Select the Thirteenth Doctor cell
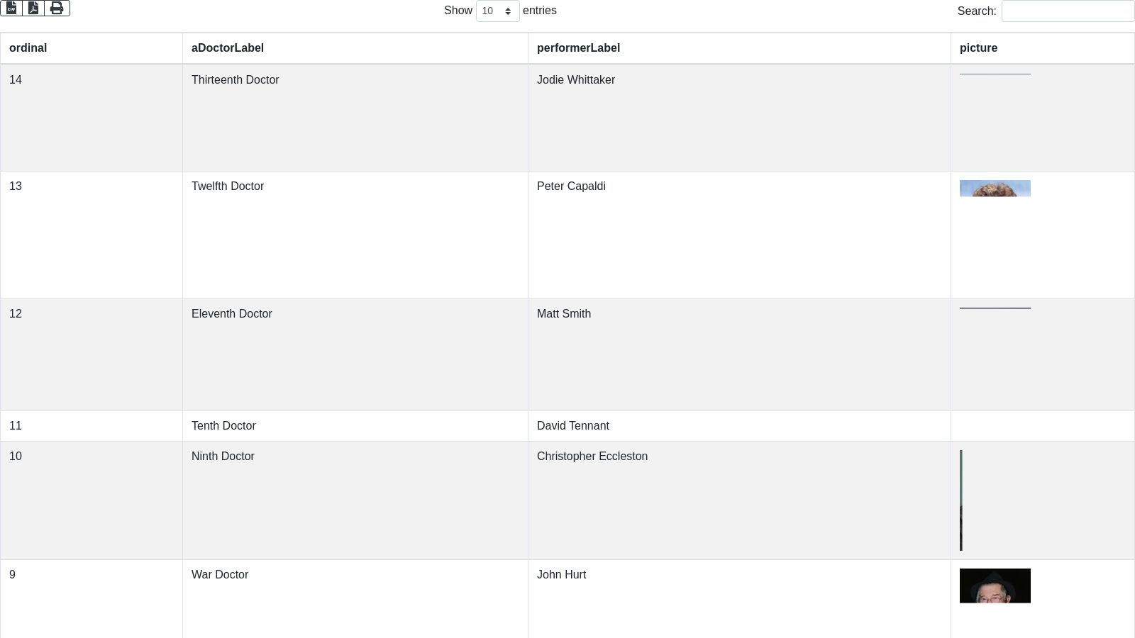 pyautogui.click(x=236, y=80)
